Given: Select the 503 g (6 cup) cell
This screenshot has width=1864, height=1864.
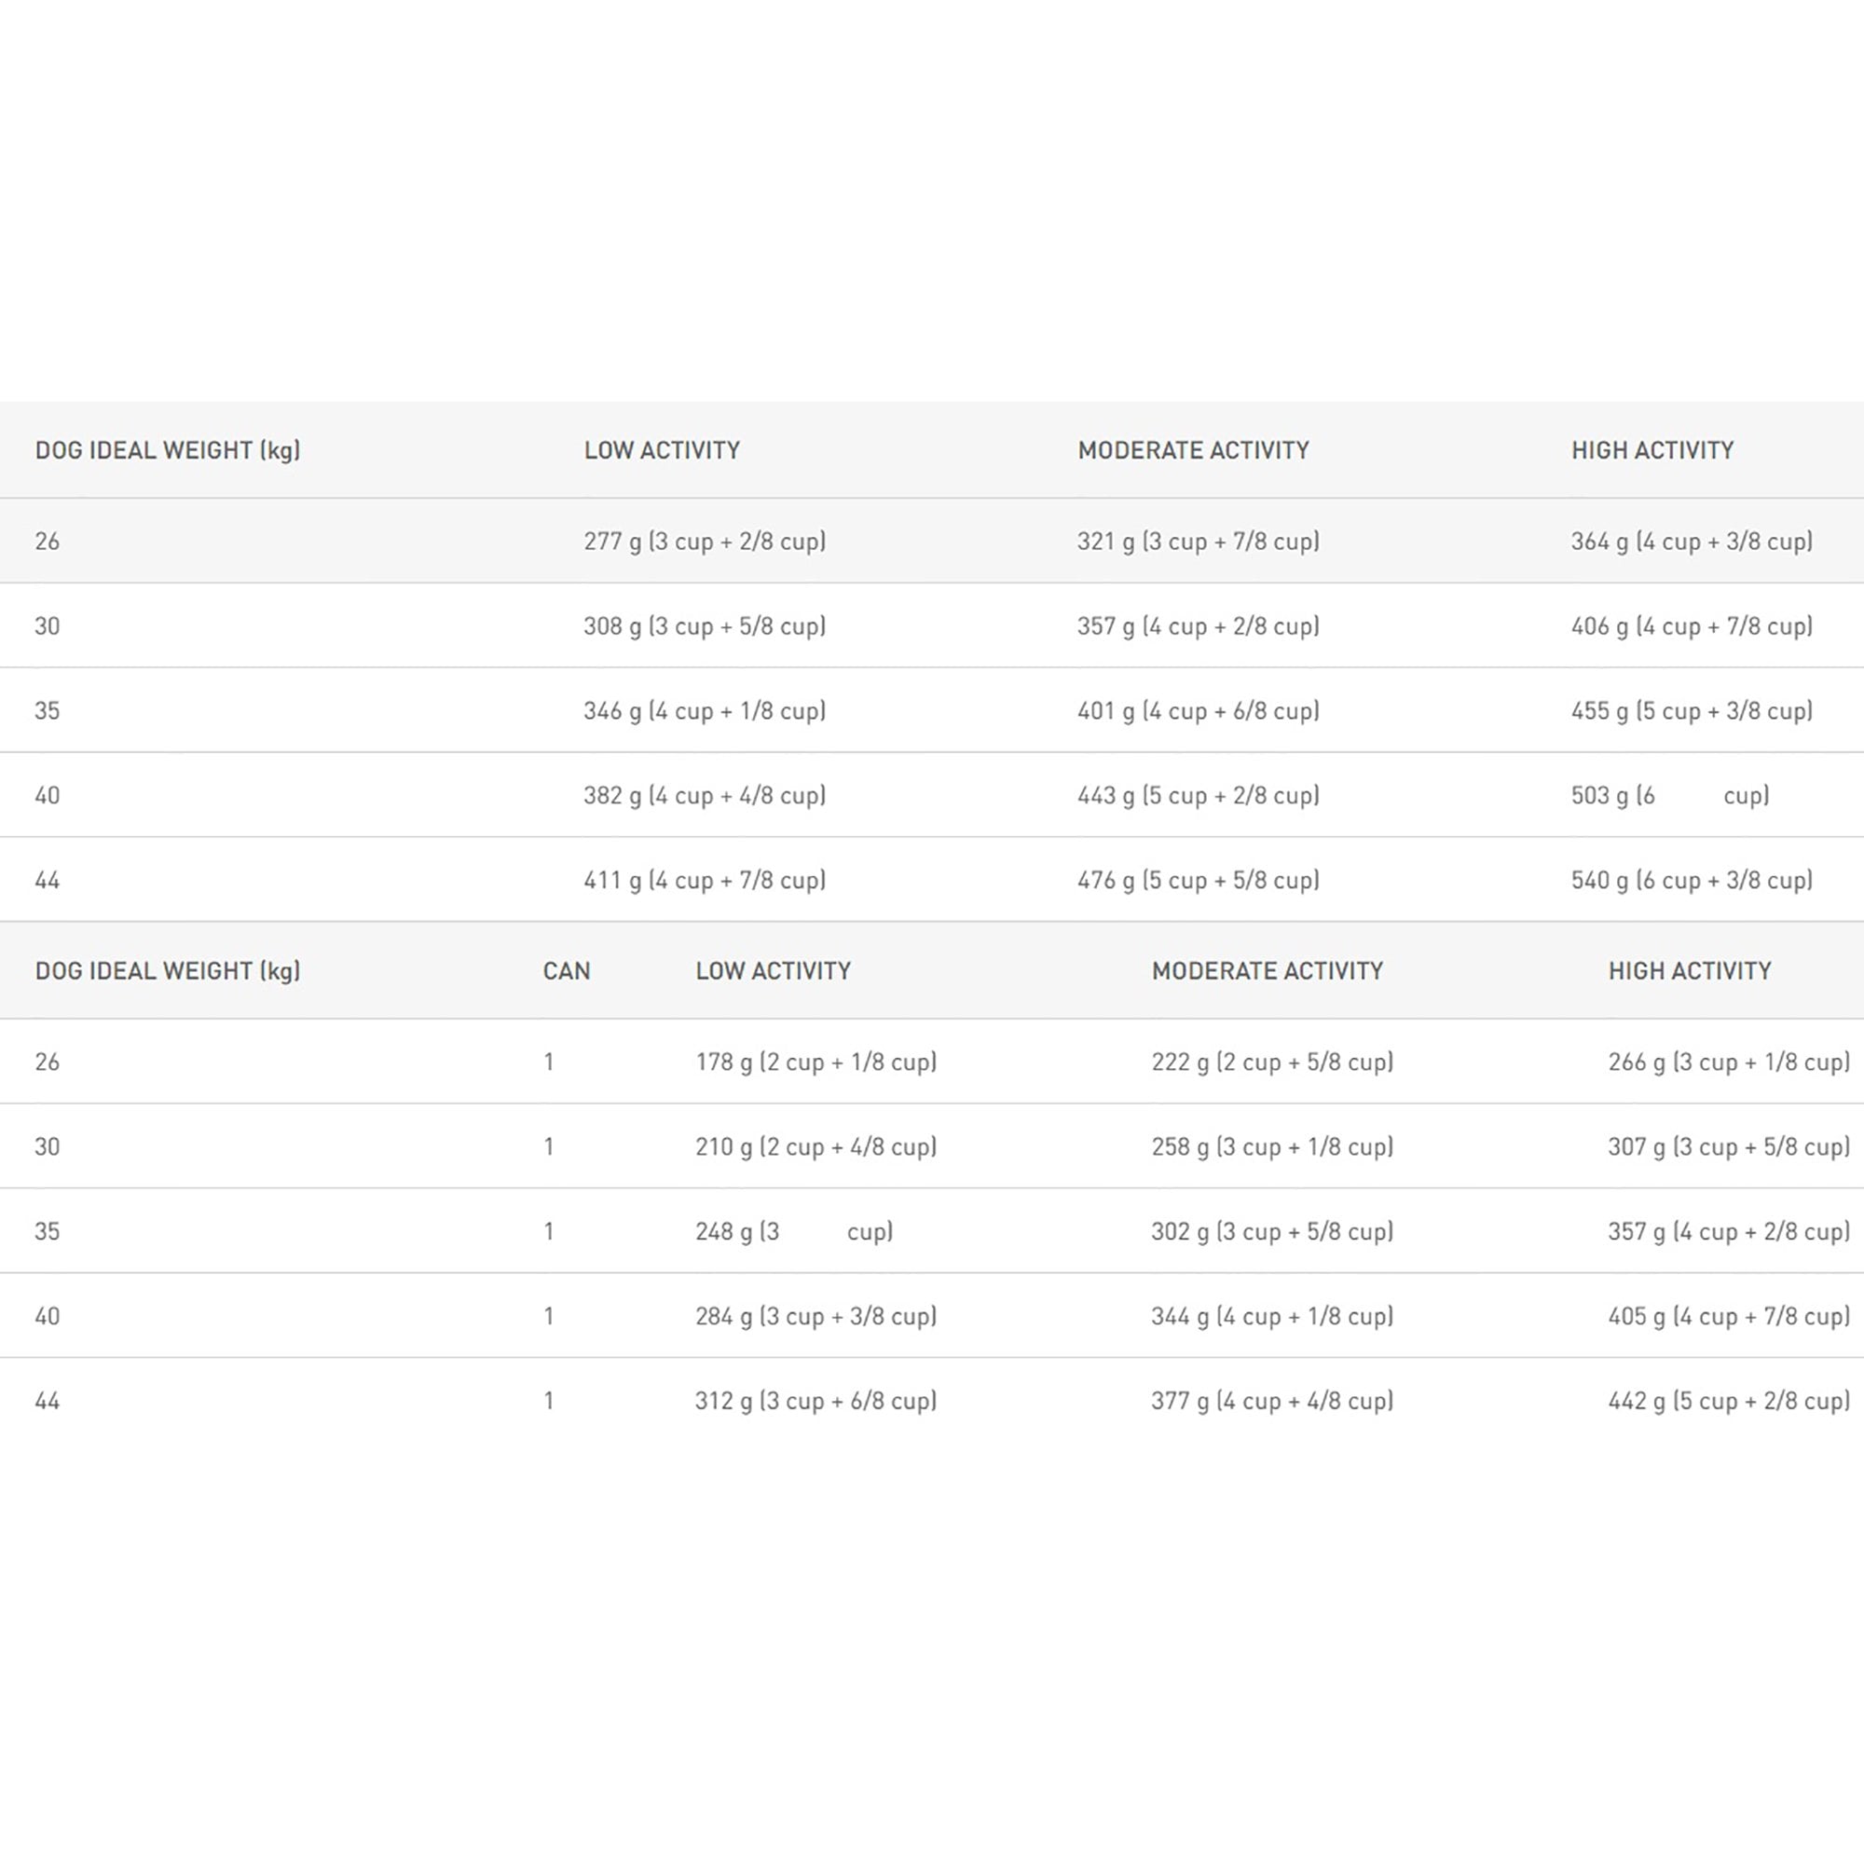Looking at the screenshot, I should [1670, 796].
